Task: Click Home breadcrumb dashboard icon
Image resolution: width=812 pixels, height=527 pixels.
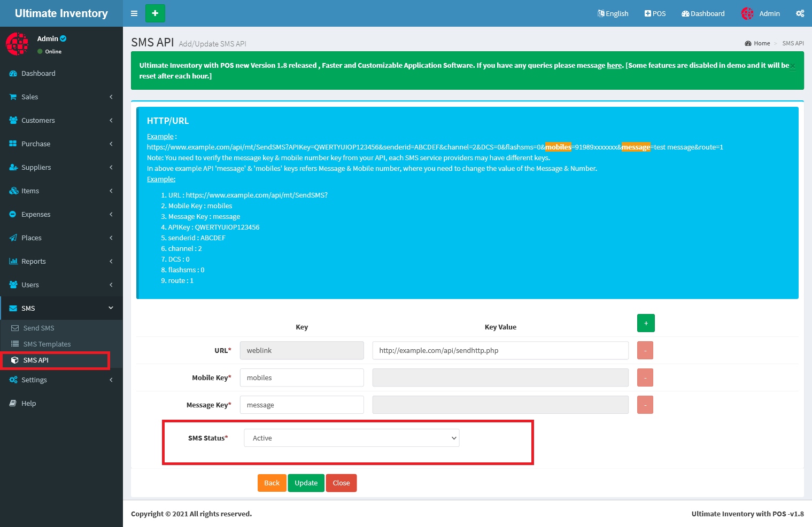Action: point(748,44)
